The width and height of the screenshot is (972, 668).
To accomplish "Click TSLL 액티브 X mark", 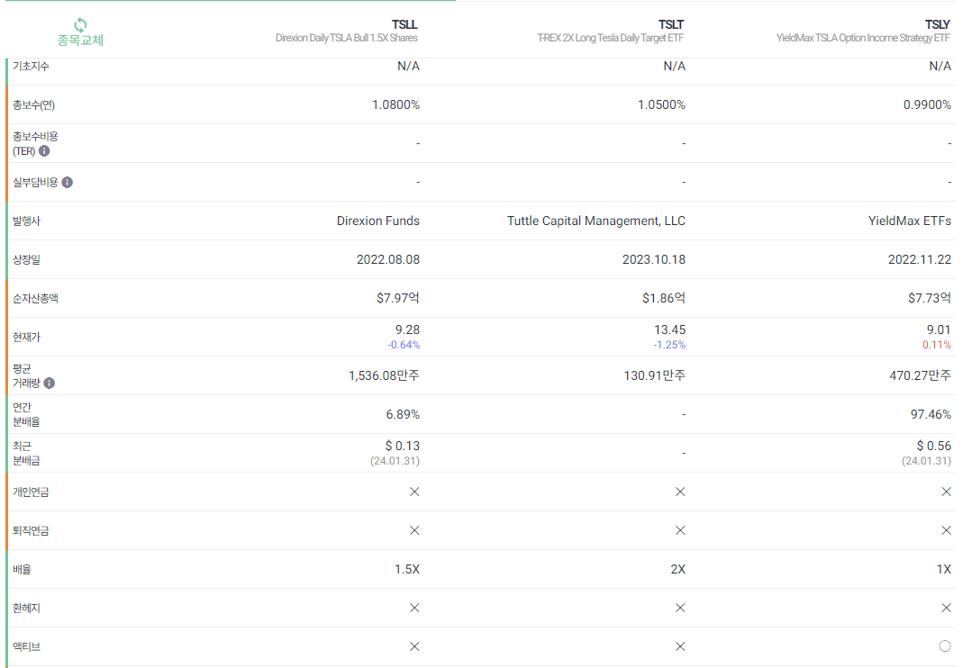I will click(x=414, y=646).
